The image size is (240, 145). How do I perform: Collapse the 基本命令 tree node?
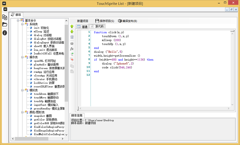tap(18, 20)
